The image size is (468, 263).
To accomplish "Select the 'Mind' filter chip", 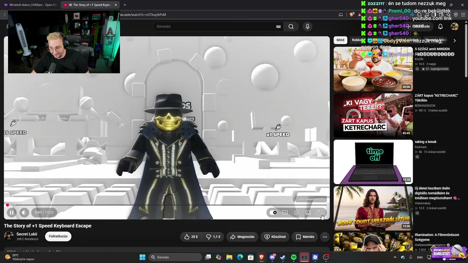I will coord(340,40).
